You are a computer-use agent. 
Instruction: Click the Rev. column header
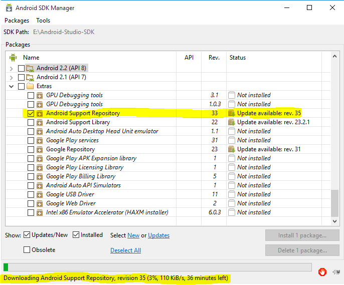point(214,58)
